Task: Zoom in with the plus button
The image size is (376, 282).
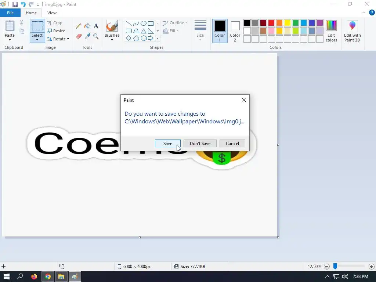Action: 372,267
